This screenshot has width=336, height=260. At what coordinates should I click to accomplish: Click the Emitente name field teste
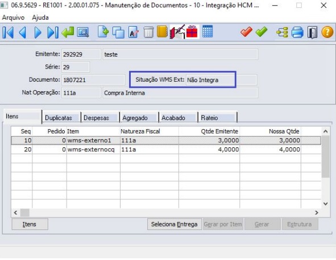click(180, 54)
